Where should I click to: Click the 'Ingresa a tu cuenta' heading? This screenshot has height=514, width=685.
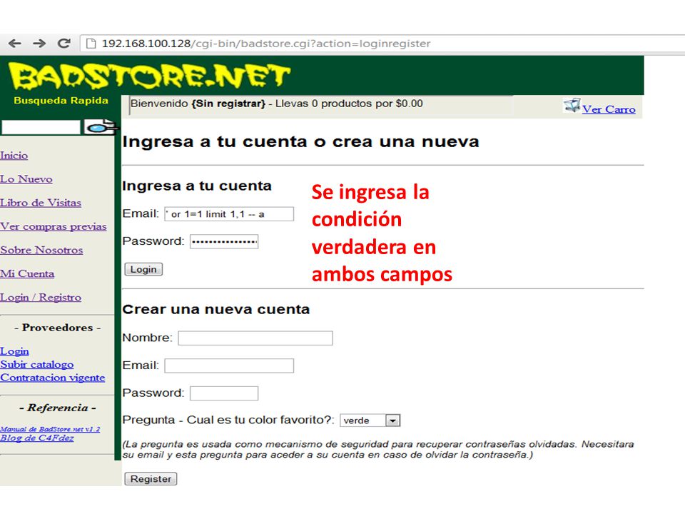(x=197, y=186)
